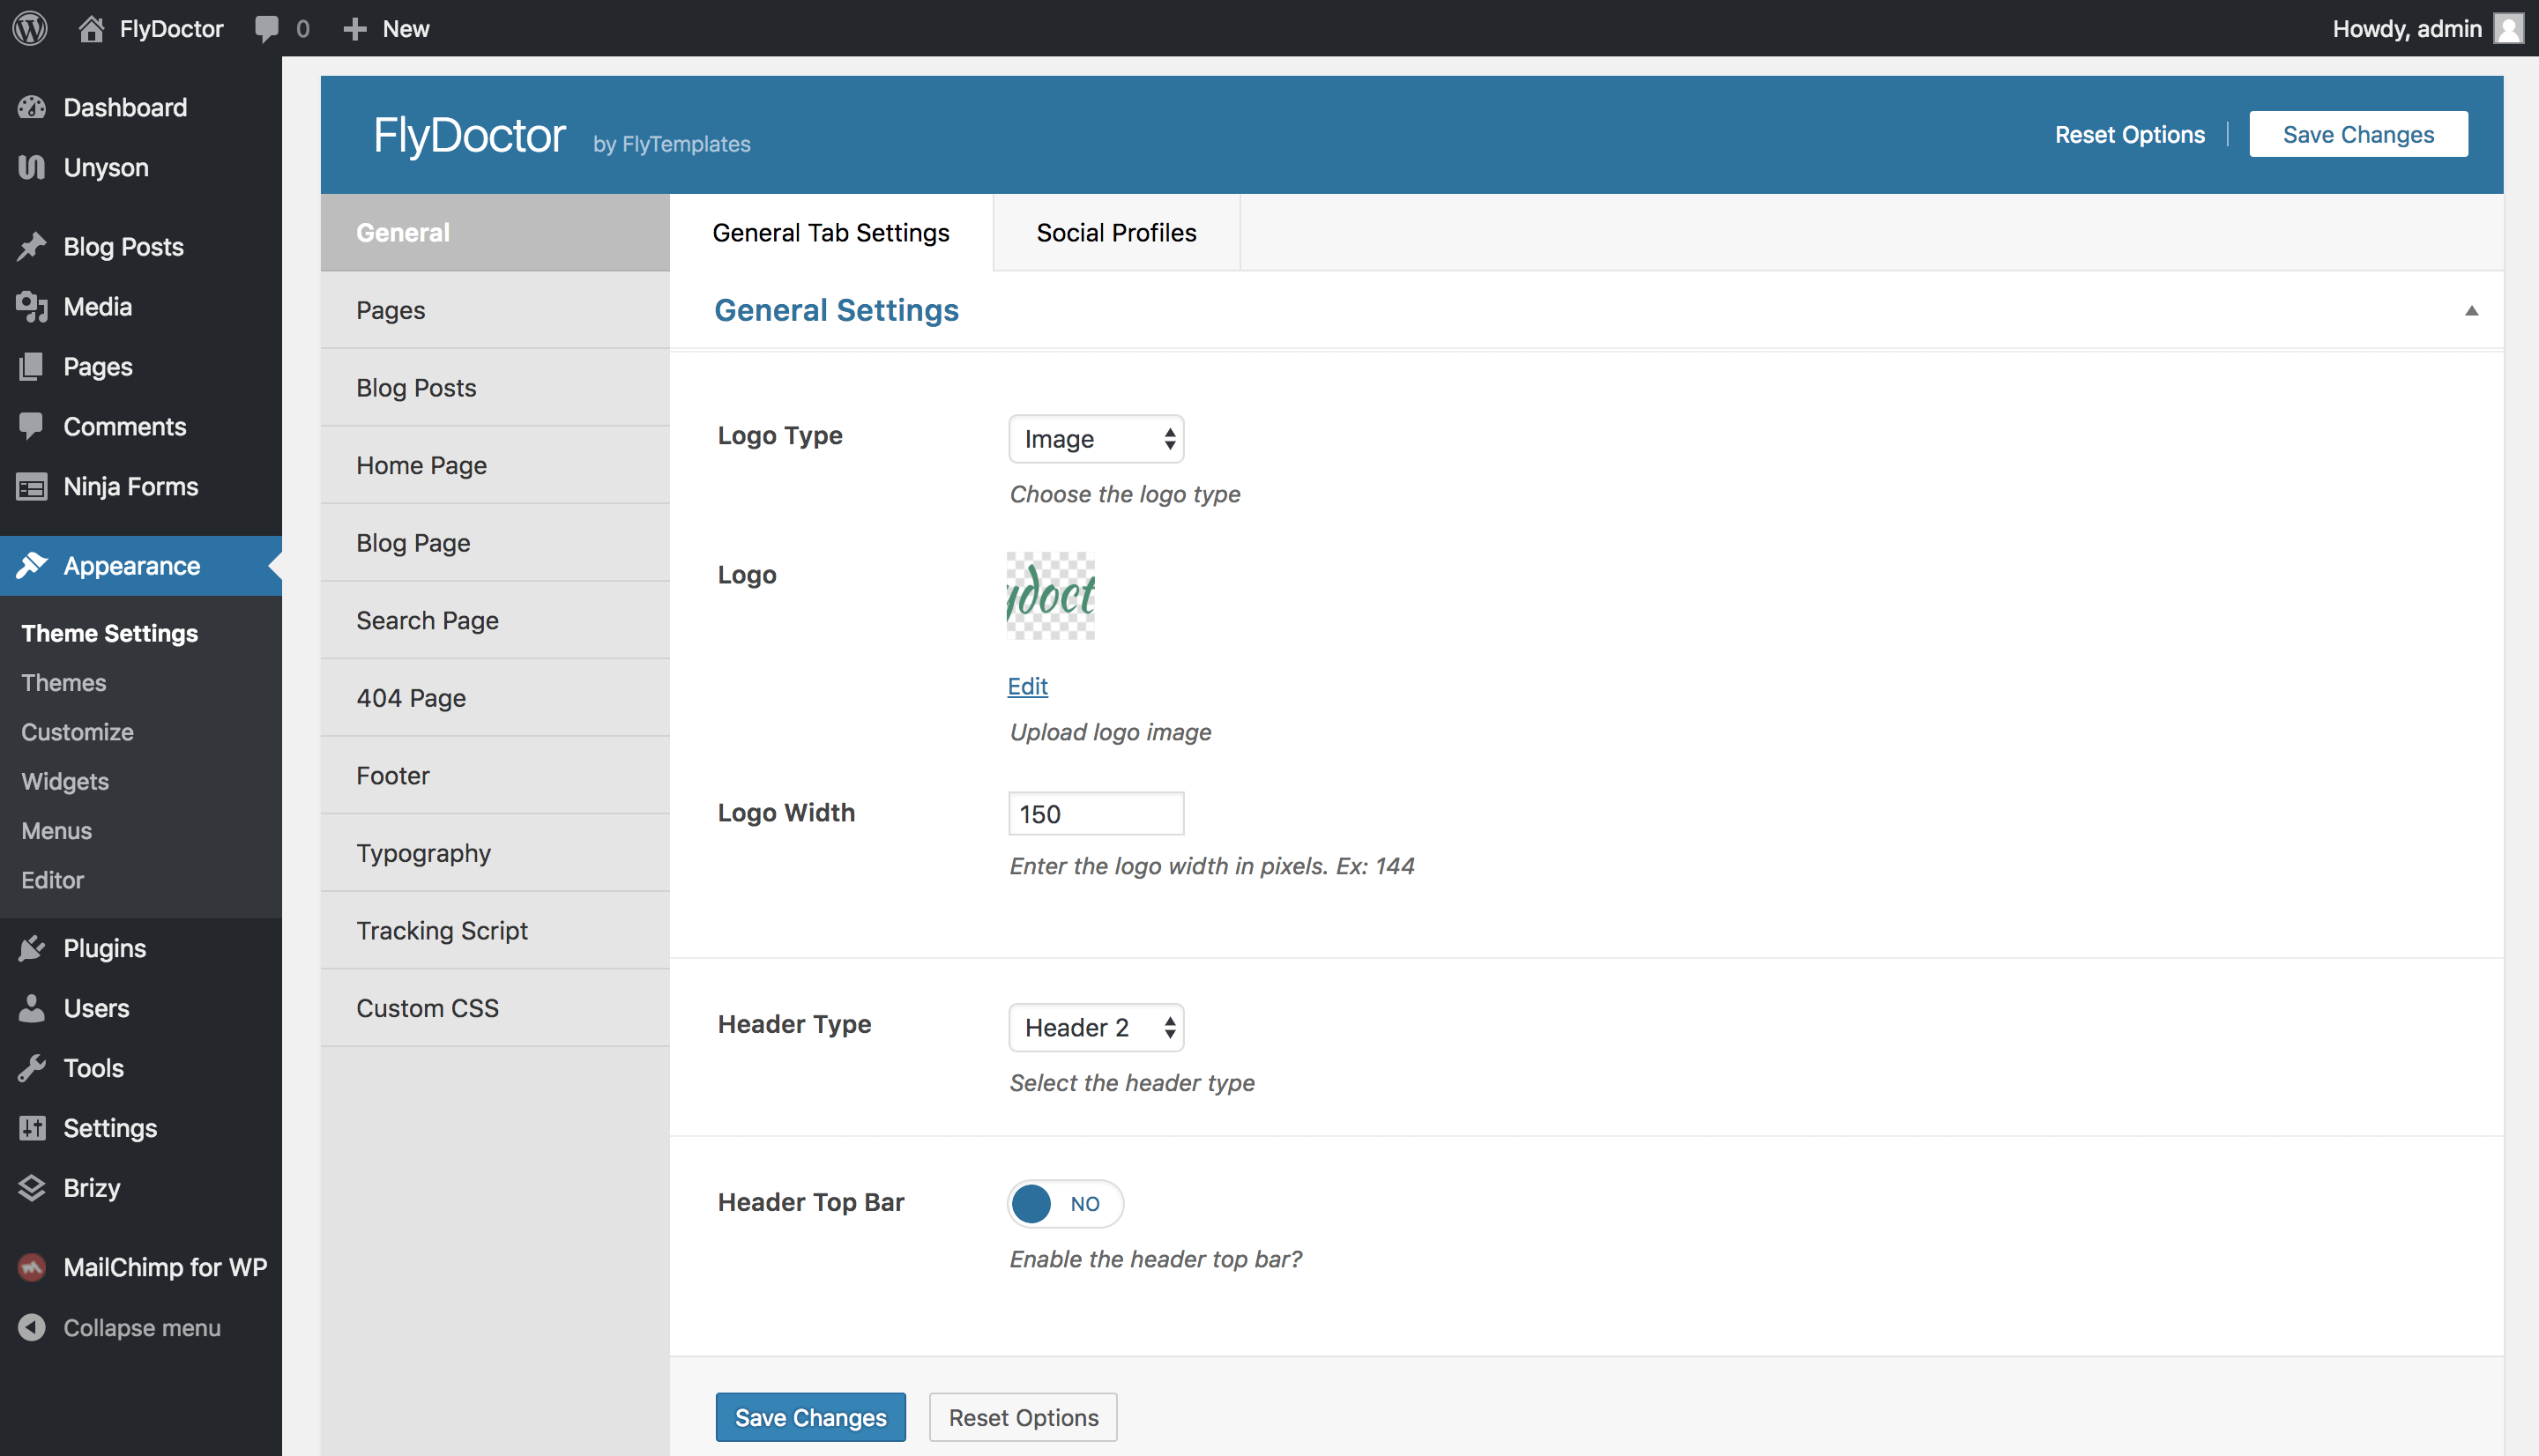Open the Logo Type dropdown

click(1096, 438)
